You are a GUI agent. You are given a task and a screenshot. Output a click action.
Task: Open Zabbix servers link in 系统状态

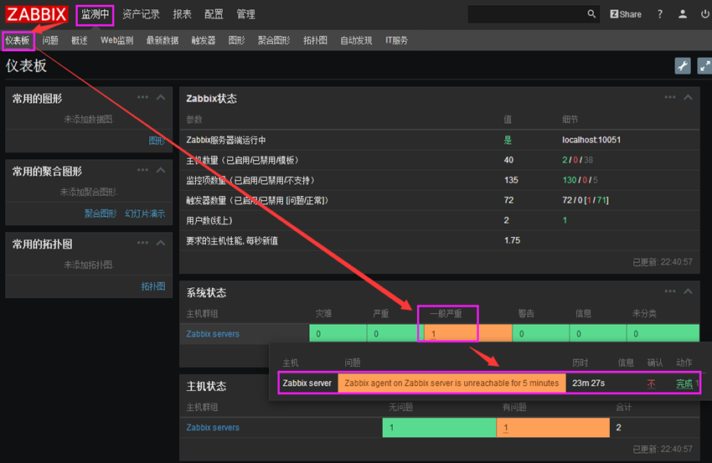pos(213,334)
